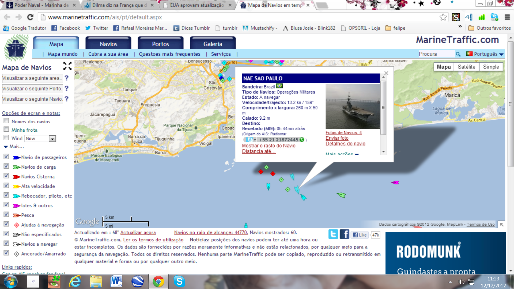This screenshot has width=514, height=289.
Task: Click popup scrollbar down arrow
Action: 383,151
